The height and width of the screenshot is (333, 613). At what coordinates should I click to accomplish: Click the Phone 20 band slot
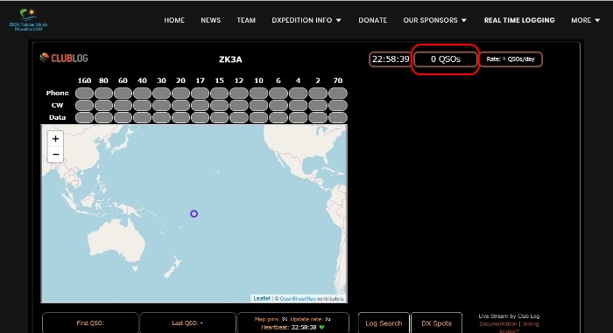(180, 93)
